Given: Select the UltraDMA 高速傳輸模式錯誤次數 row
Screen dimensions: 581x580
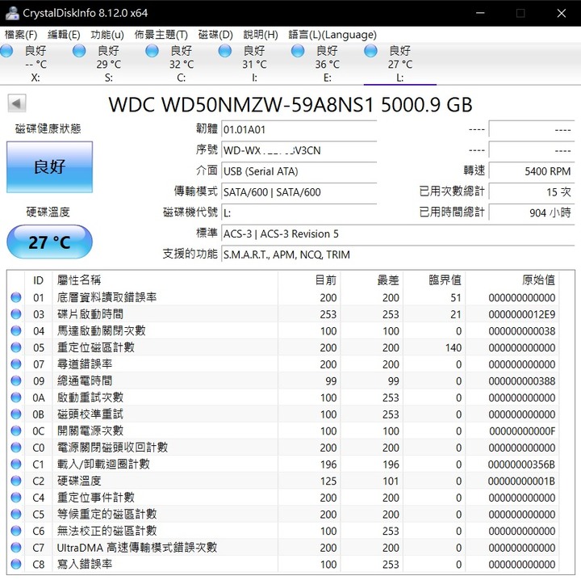Looking at the screenshot, I should 285,548.
